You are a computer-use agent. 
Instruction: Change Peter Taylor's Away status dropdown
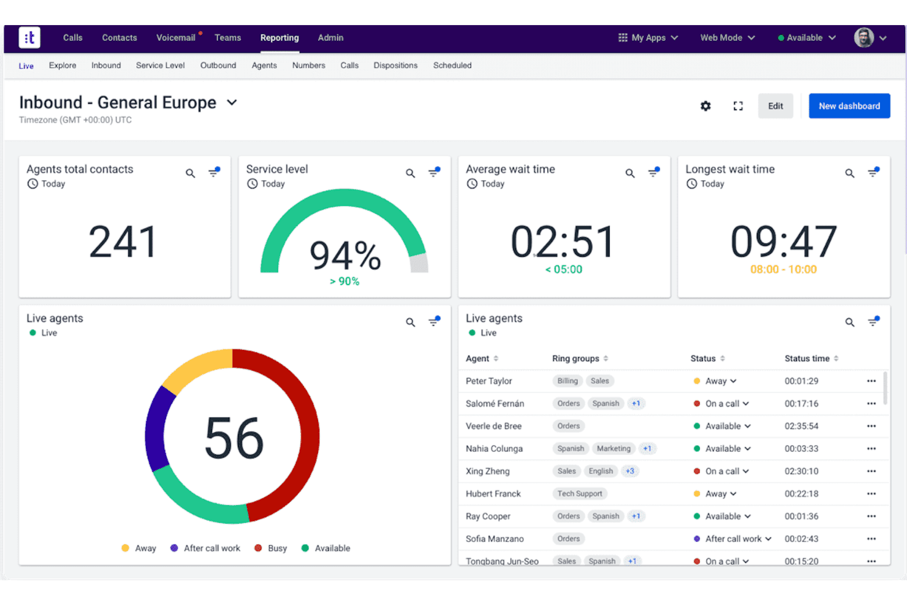click(x=715, y=381)
